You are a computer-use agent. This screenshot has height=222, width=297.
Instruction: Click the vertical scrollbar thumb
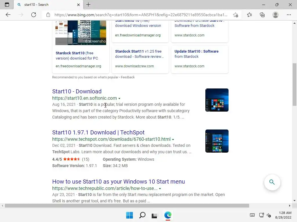click(x=294, y=84)
